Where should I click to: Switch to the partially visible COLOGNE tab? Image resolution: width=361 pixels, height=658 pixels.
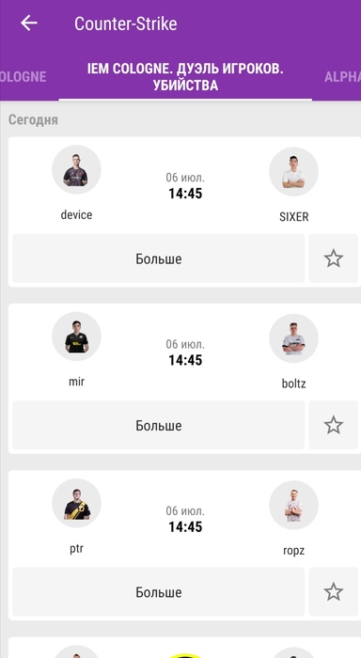pos(24,77)
